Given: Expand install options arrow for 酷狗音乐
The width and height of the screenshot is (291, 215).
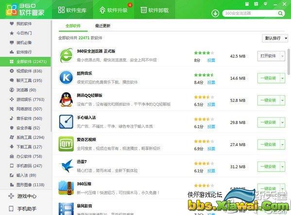Looking at the screenshot, I should pos(282,78).
